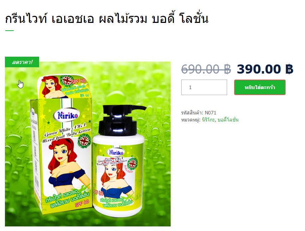Click the product title heading text
The width and height of the screenshot is (305, 231).
tap(106, 18)
